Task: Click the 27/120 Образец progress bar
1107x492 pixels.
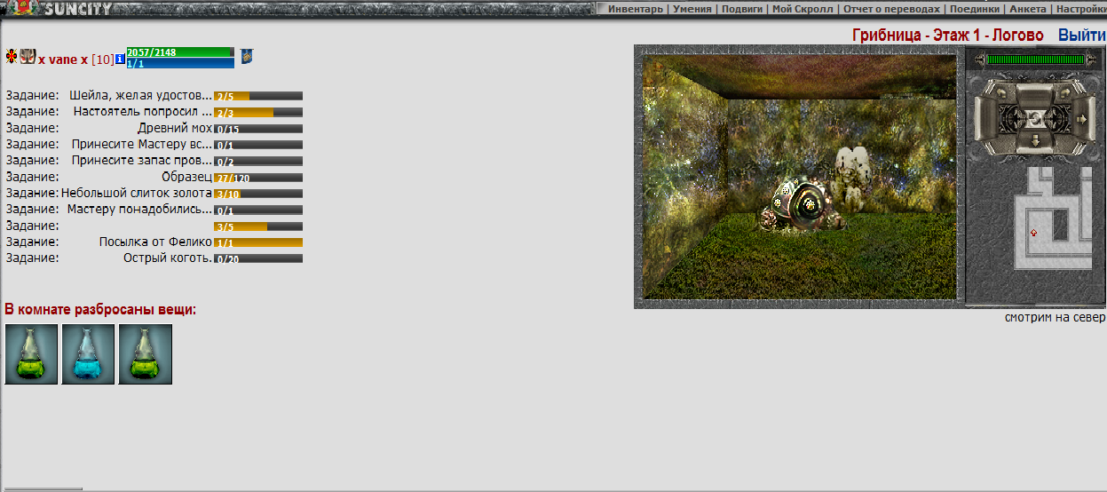Action: (258, 178)
